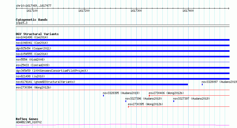Select esv25433 (Conrad2009) variant label

coord(33,65)
